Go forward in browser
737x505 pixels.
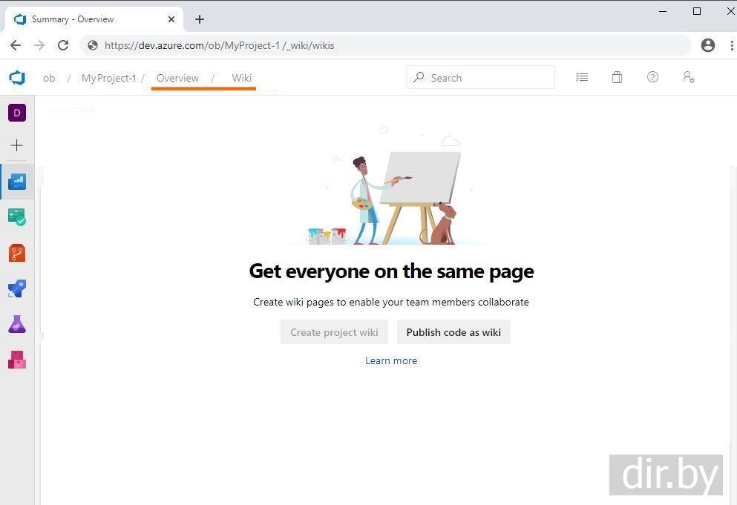point(39,45)
